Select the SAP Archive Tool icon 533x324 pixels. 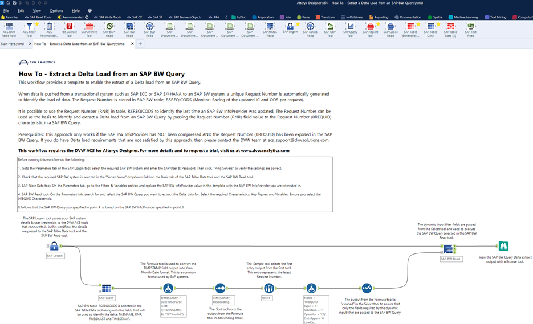(x=89, y=27)
